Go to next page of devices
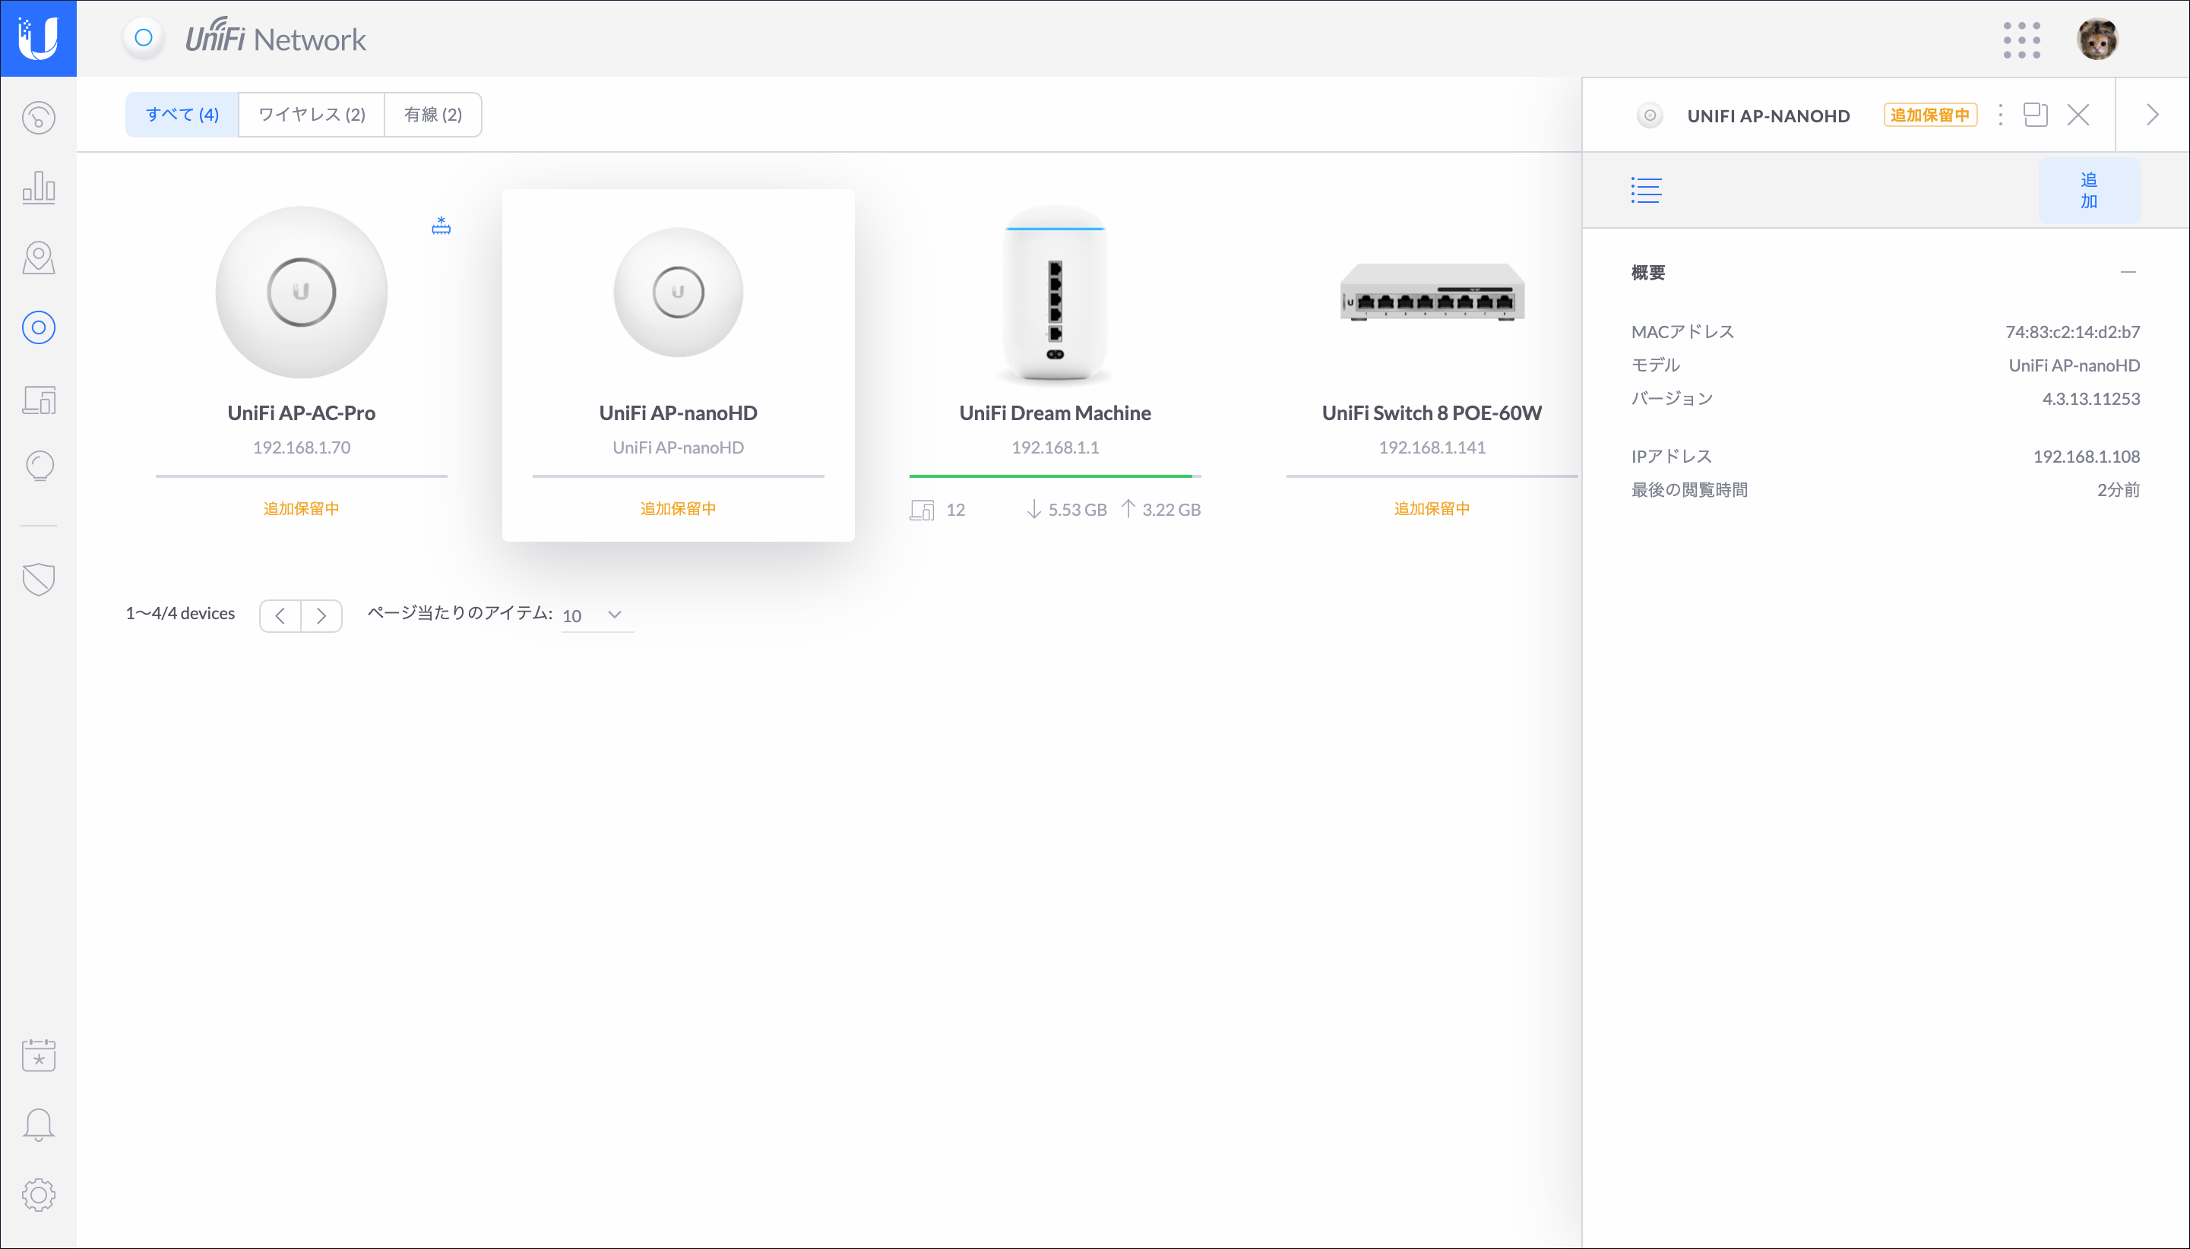The image size is (2190, 1249). pos(321,616)
